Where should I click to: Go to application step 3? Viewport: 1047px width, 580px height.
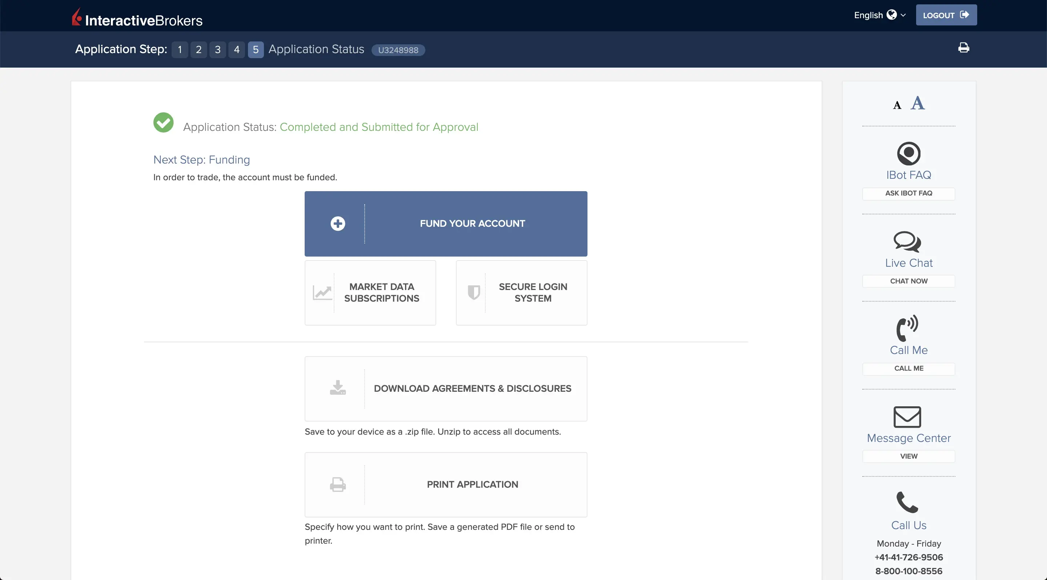[x=217, y=49]
